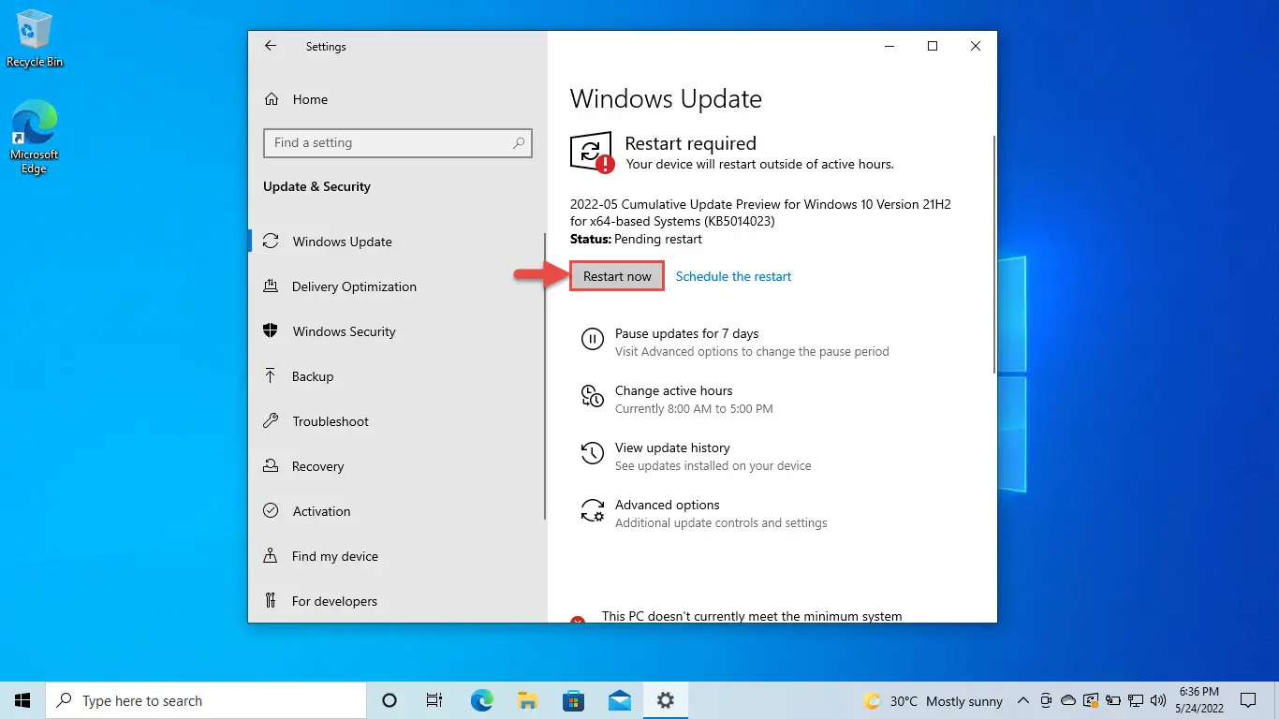Open Advanced options
This screenshot has height=719, width=1279.
coord(667,505)
